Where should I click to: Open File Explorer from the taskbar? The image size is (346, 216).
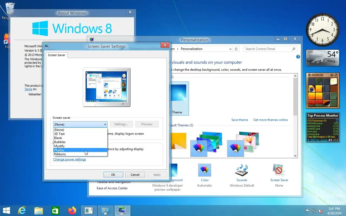pyautogui.click(x=39, y=211)
